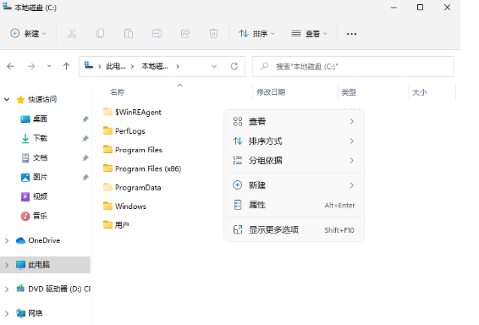Click the pin icon beside 文档
The height and width of the screenshot is (325, 479).
(x=85, y=158)
